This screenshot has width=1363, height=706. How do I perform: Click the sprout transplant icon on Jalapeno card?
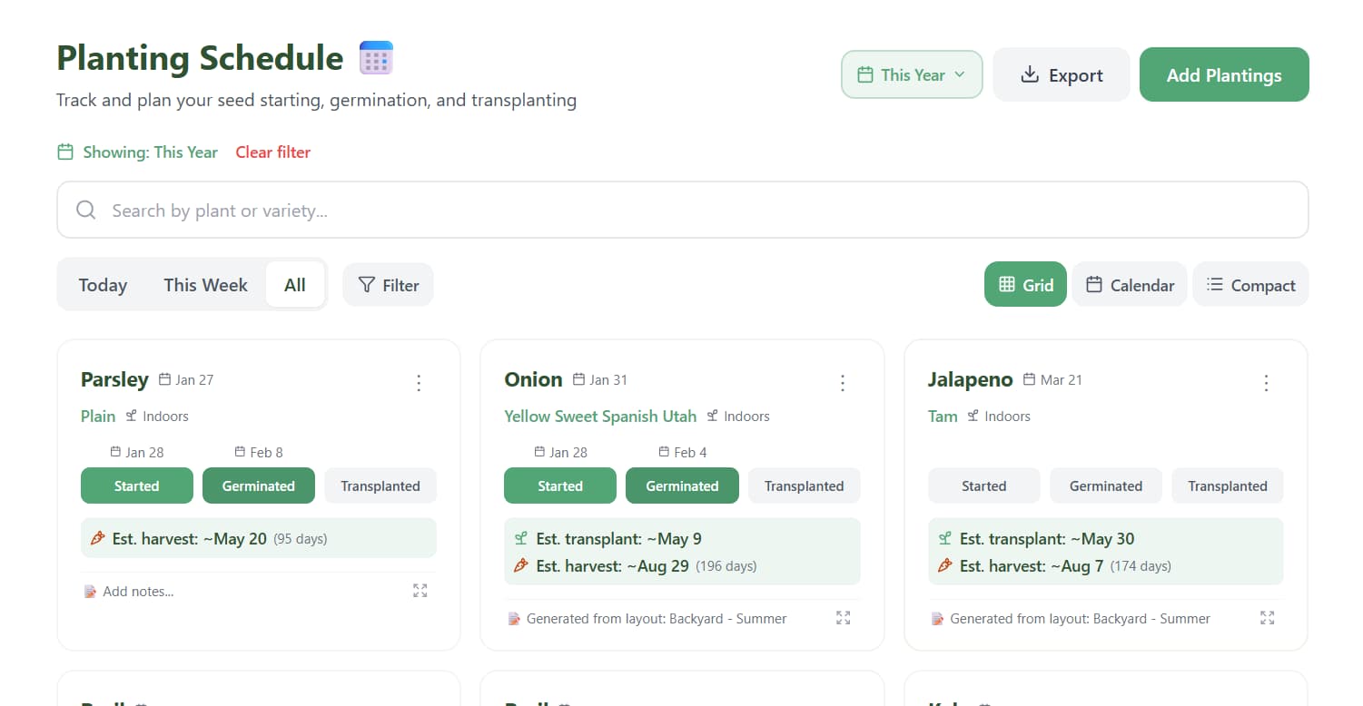click(x=943, y=538)
